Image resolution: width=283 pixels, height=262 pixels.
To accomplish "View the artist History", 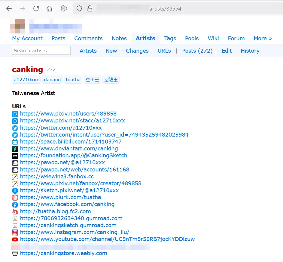I will (250, 51).
